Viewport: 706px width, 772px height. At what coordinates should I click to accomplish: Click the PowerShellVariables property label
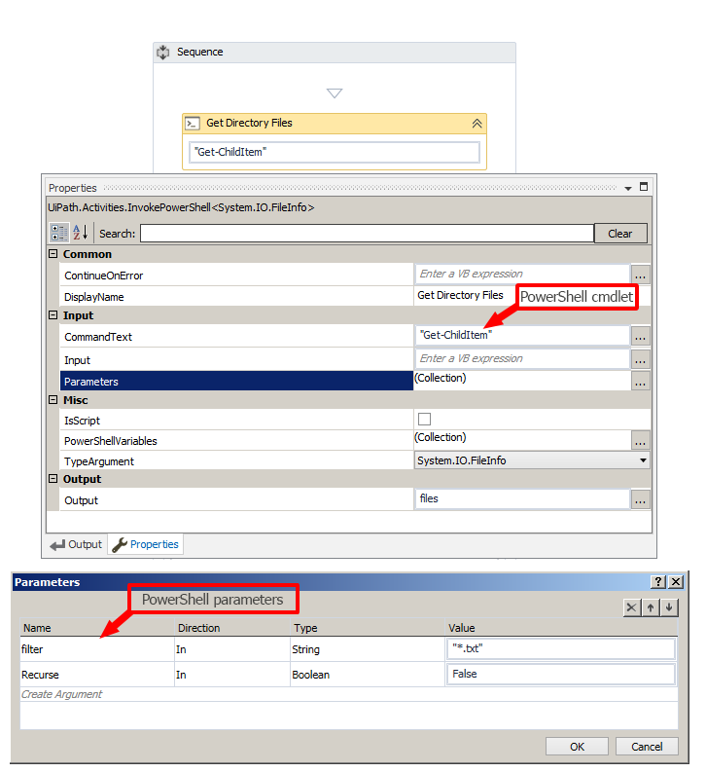tap(111, 441)
